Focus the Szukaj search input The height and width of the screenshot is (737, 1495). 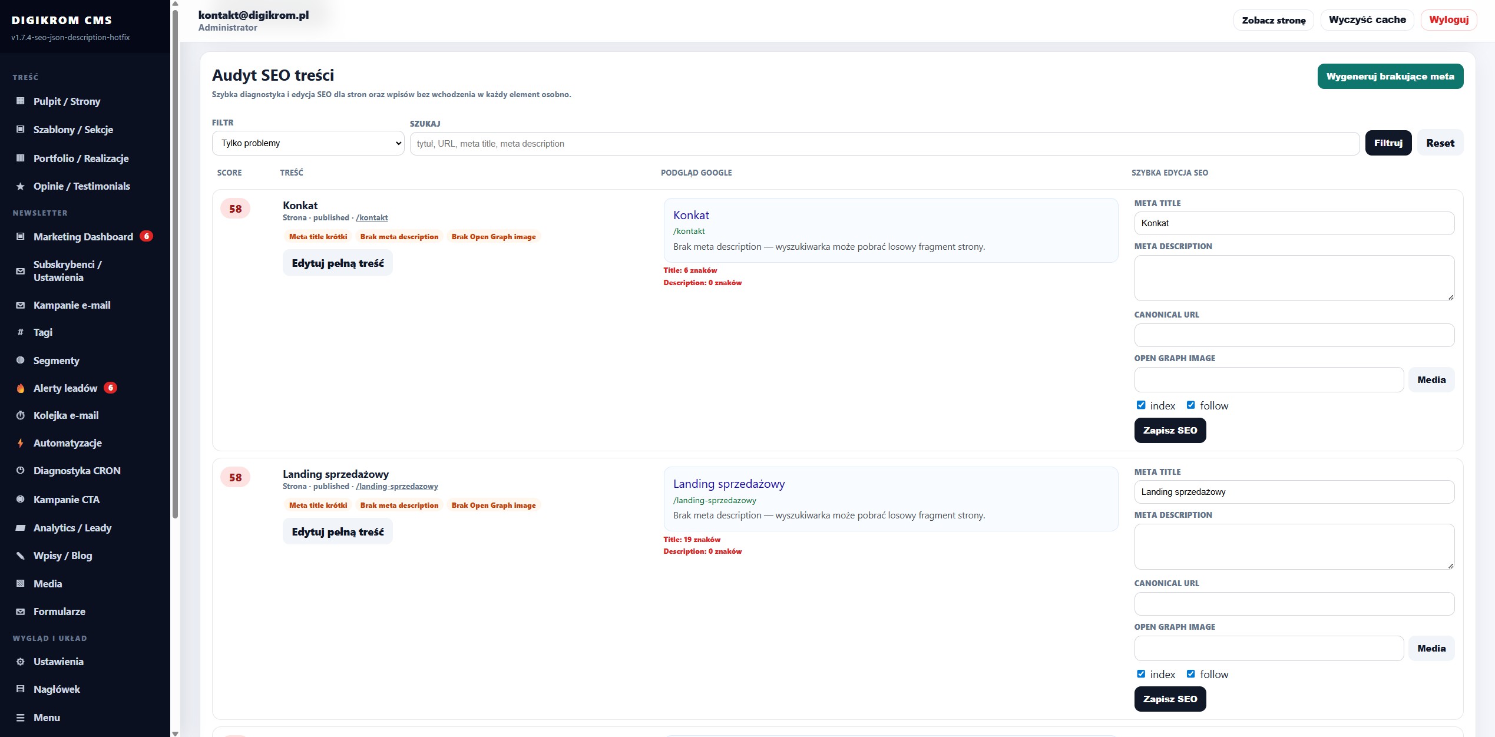[x=885, y=144]
